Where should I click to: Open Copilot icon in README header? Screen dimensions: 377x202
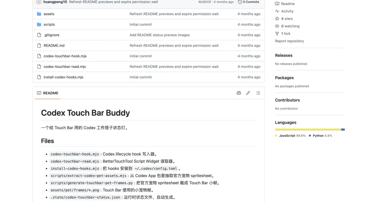pos(239,93)
